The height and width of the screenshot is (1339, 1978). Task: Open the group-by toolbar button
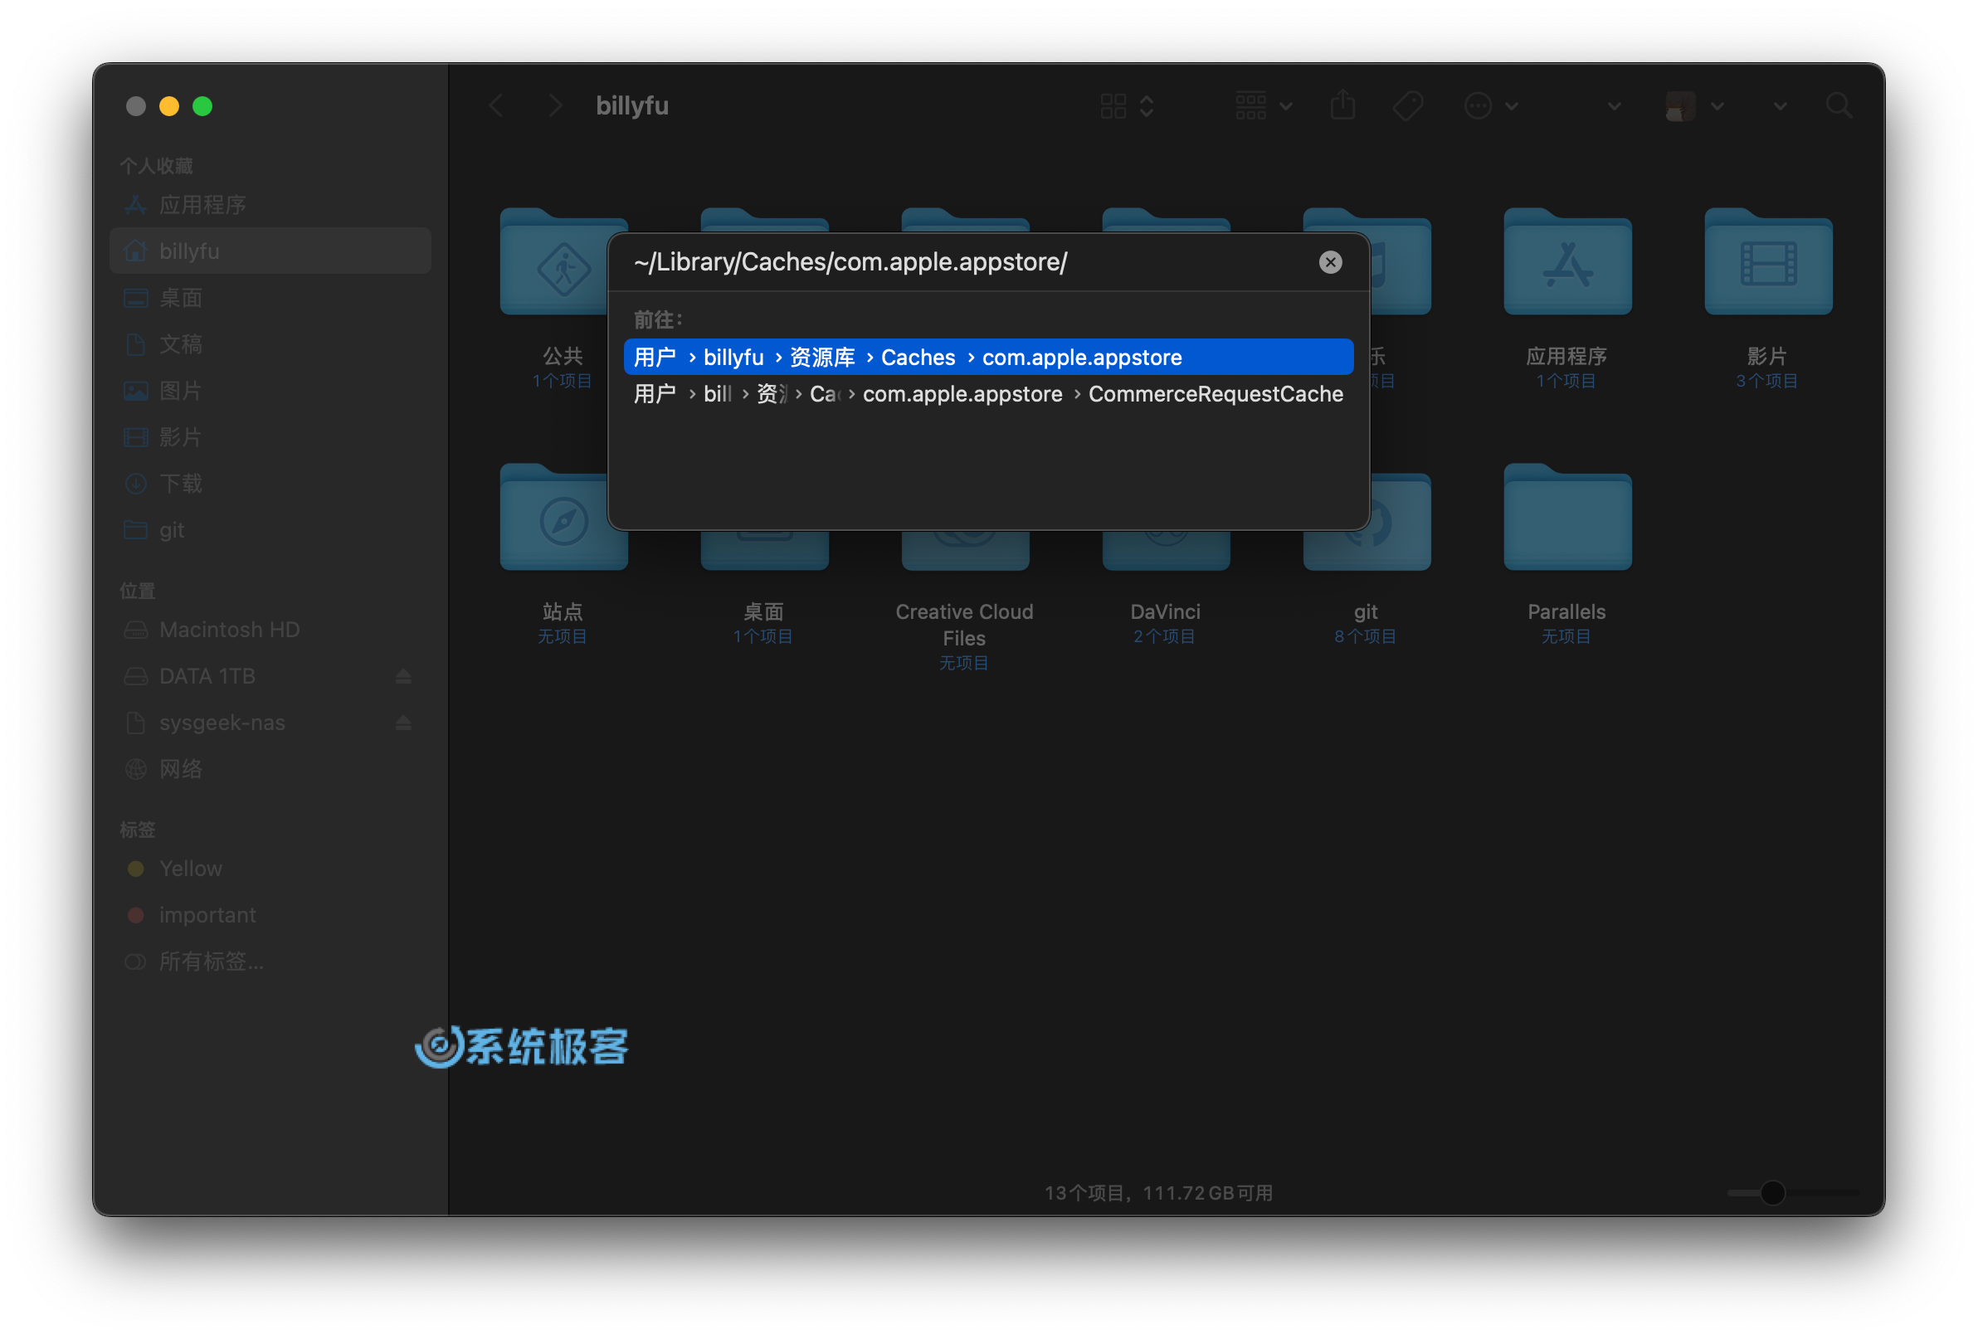(1251, 105)
